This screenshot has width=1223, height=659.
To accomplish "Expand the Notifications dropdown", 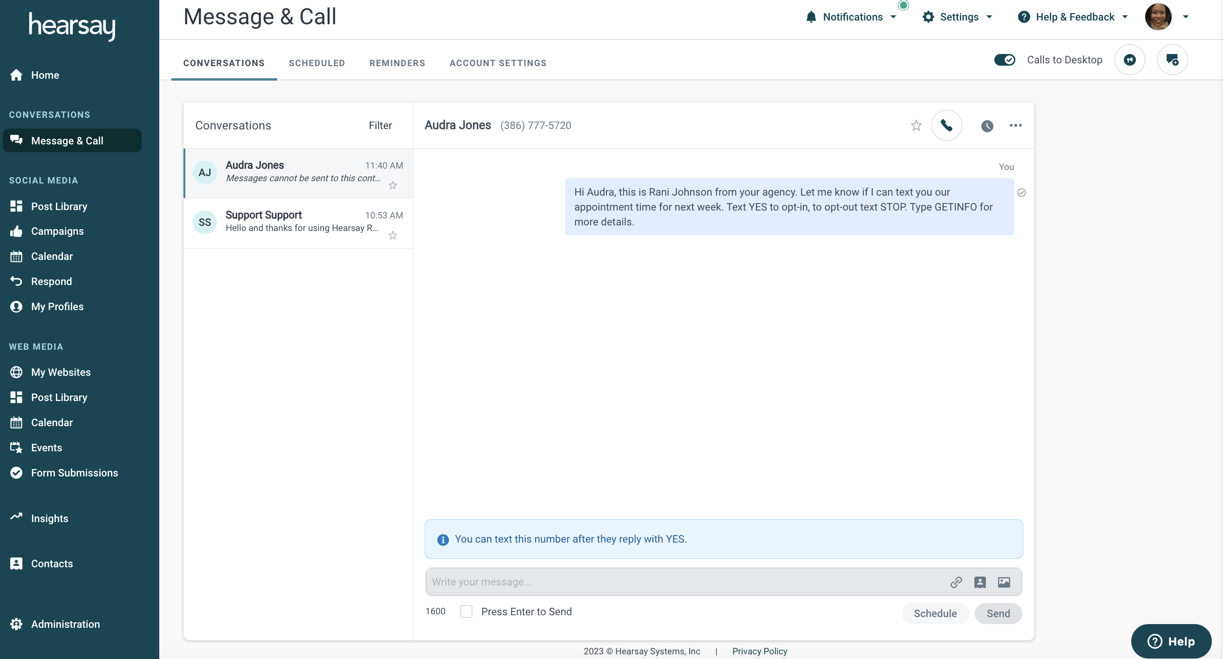I will click(x=851, y=17).
